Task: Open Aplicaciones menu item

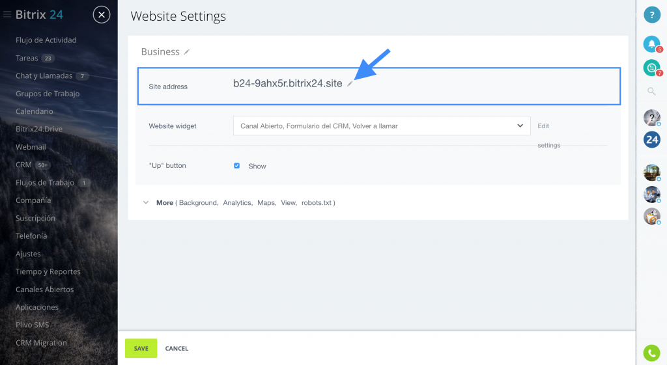Action: (37, 307)
